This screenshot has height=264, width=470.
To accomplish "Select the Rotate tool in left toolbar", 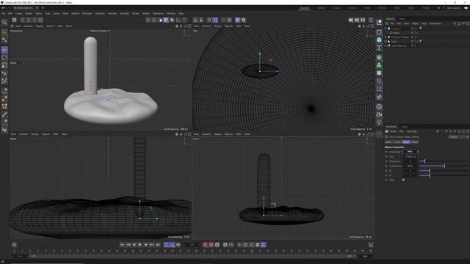I will [4, 58].
